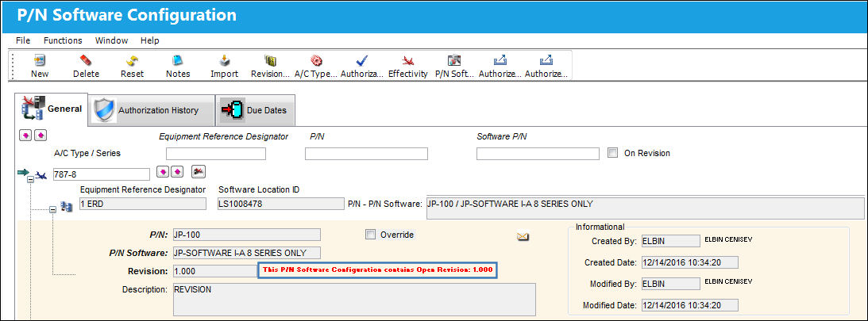868x321 pixels.
Task: Click the down-arrow button right of 787-8
Action: click(162, 172)
